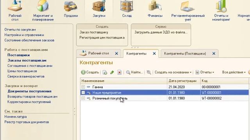Click the date cell 21.04.2020

[177, 87]
